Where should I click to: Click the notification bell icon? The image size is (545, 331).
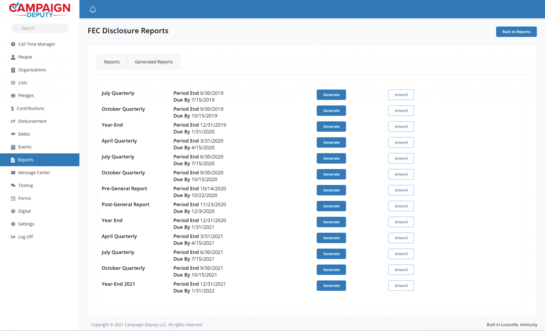click(x=93, y=10)
